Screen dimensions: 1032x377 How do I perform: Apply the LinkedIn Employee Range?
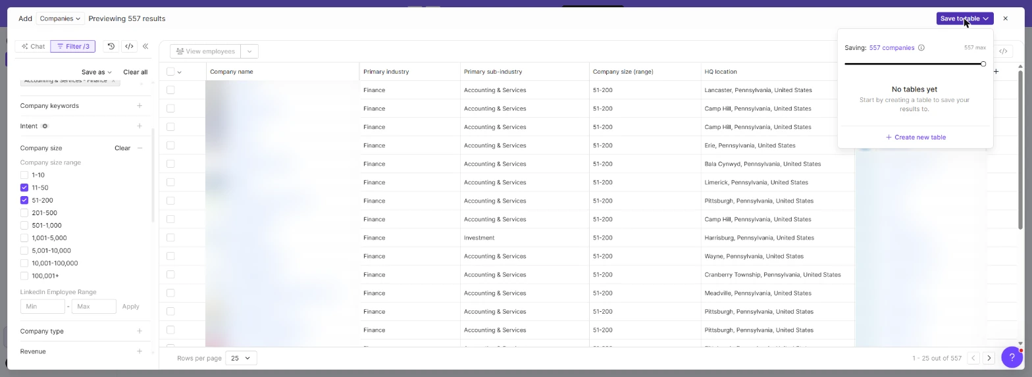point(130,306)
